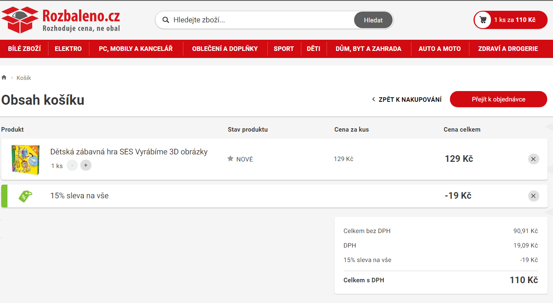Open DŮM, BYT A ZAHRADA category
This screenshot has width=553, height=303.
368,49
